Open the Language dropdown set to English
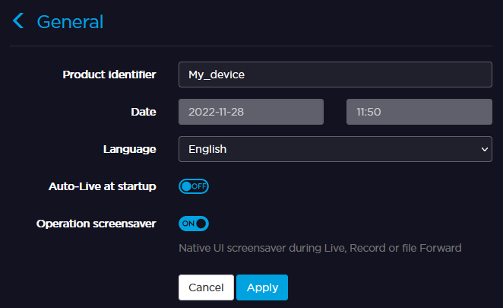The width and height of the screenshot is (503, 308). tap(334, 149)
